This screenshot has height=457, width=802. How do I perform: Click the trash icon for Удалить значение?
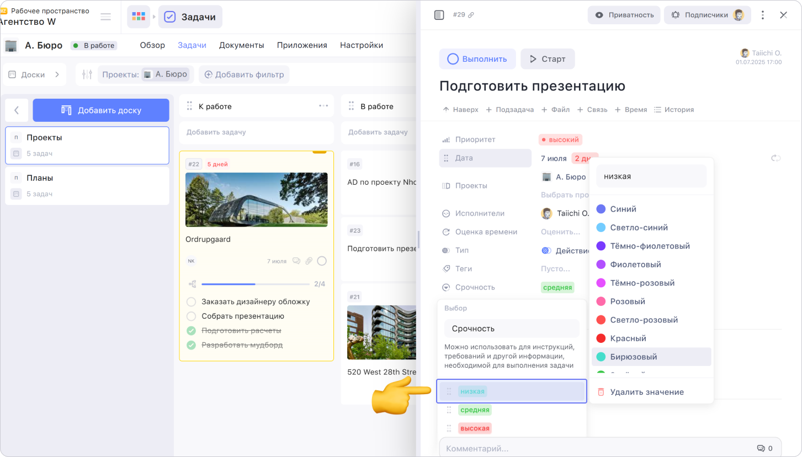click(601, 392)
